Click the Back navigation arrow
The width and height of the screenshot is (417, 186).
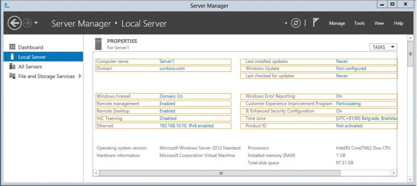14,23
